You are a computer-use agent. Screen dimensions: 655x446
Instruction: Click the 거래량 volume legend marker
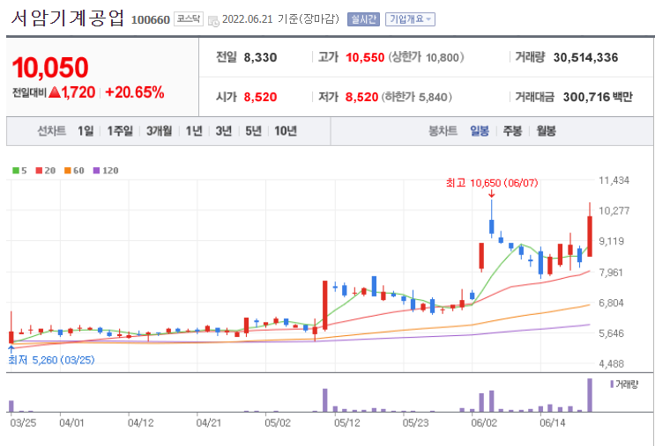[612, 384]
